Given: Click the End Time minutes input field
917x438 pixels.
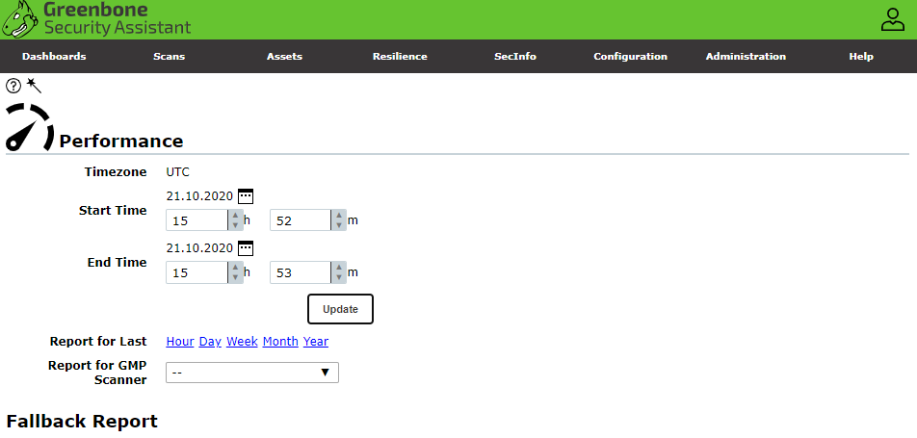Looking at the screenshot, I should coord(300,273).
